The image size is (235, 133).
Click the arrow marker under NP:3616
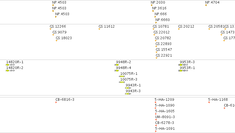[x=153, y=11]
